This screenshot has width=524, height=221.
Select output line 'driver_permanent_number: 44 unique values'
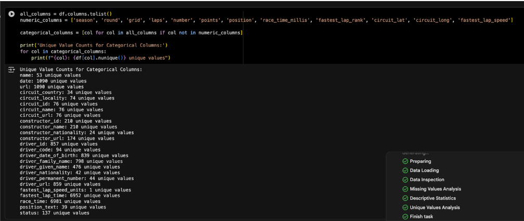click(x=77, y=178)
